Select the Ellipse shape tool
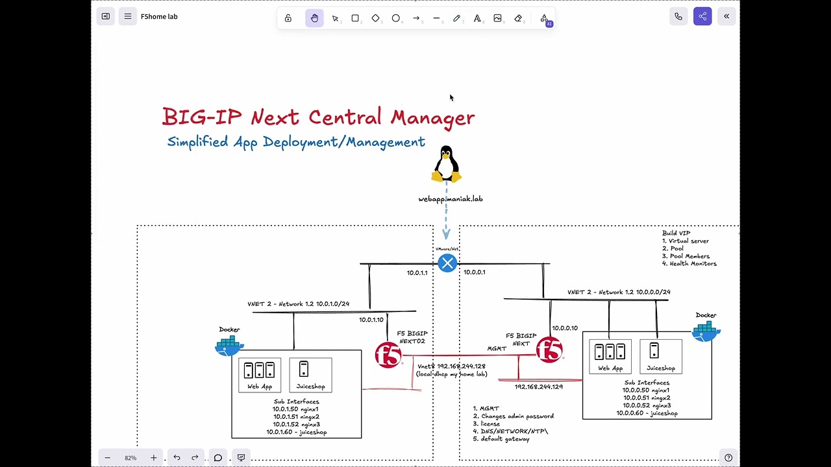 tap(395, 18)
